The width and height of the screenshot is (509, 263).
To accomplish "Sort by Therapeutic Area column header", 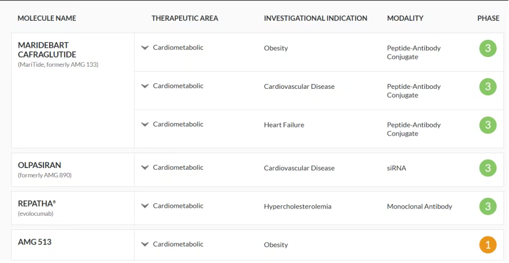I will [185, 18].
